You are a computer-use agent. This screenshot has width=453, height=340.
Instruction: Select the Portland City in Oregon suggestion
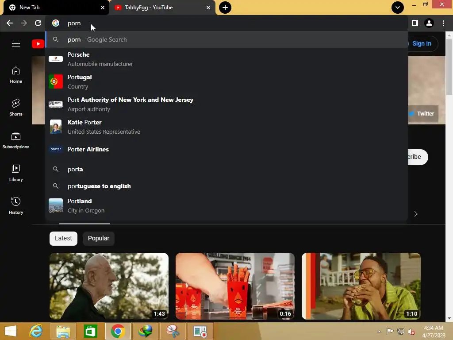[x=226, y=205]
